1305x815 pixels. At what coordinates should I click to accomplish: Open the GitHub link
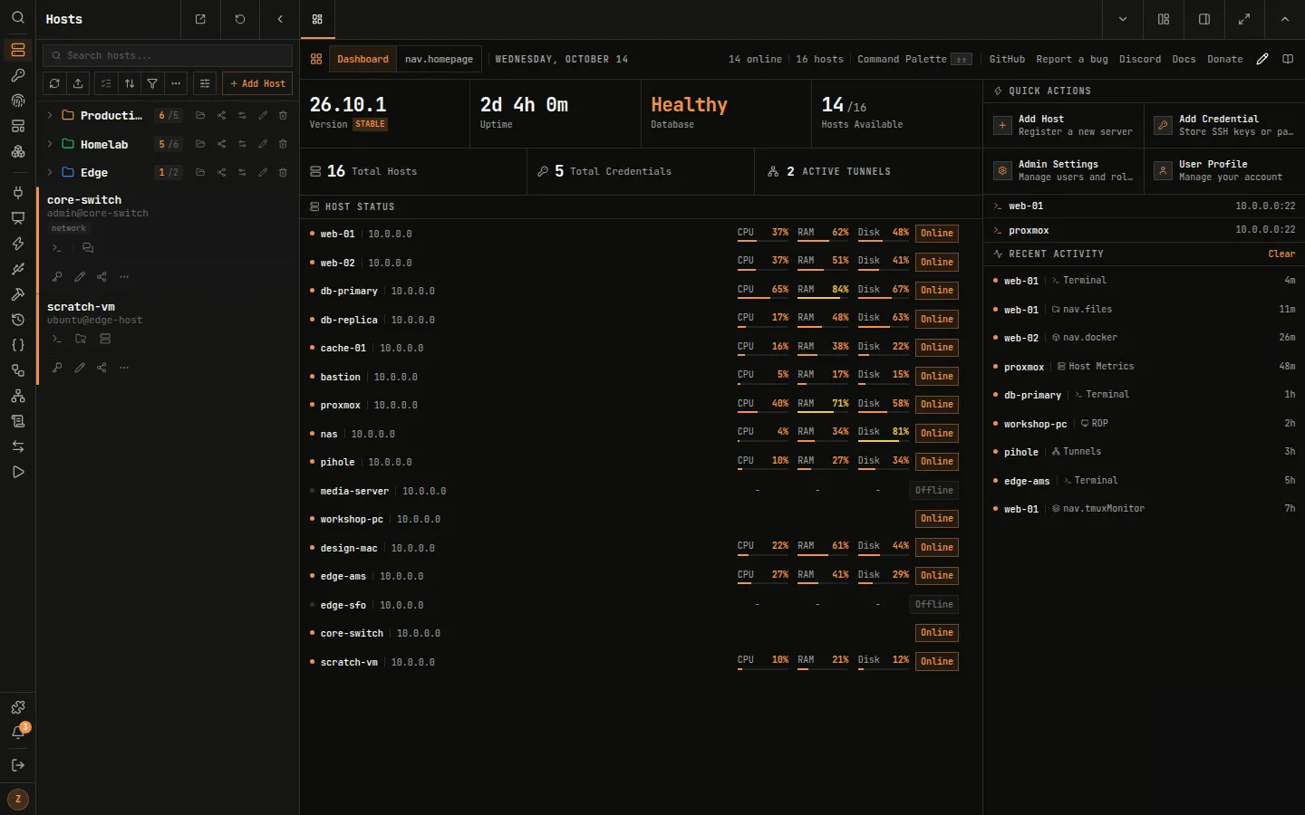1007,59
